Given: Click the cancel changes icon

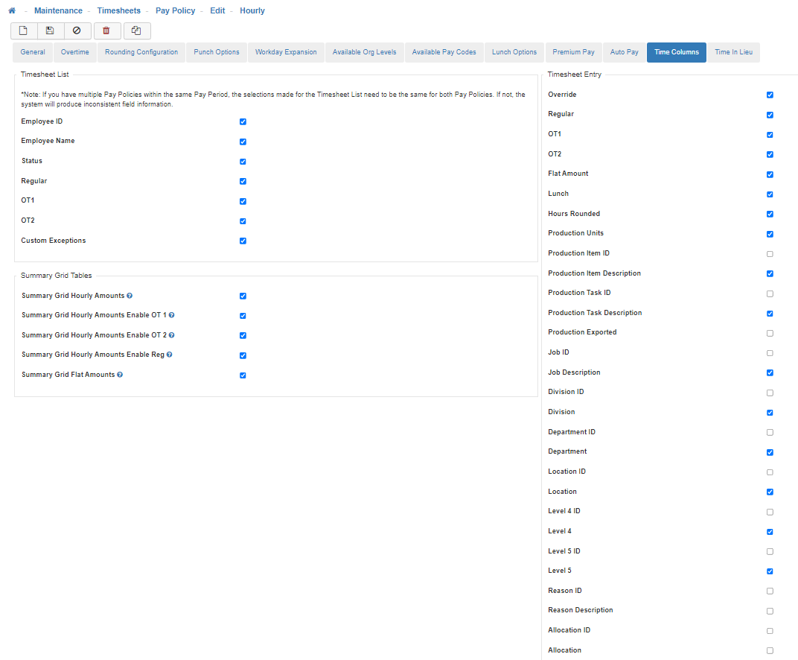Looking at the screenshot, I should point(77,31).
